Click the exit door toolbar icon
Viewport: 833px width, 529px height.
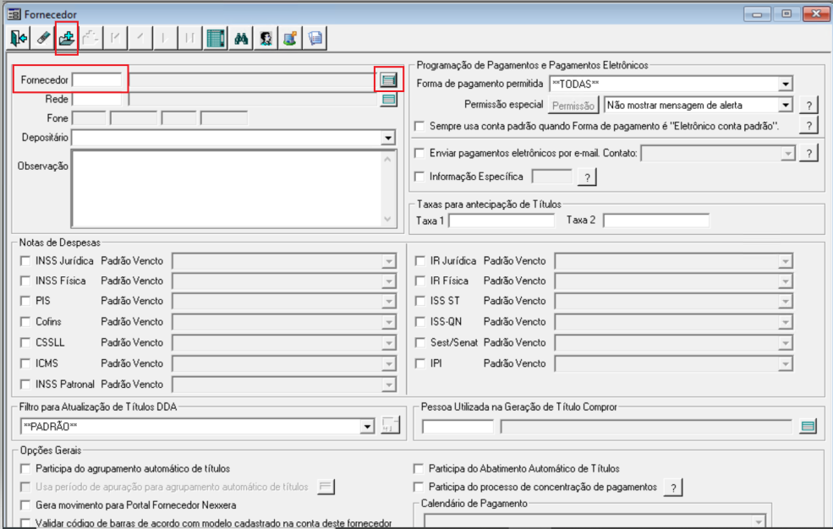click(18, 38)
